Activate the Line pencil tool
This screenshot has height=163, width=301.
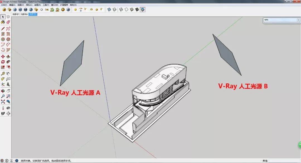tap(3, 29)
